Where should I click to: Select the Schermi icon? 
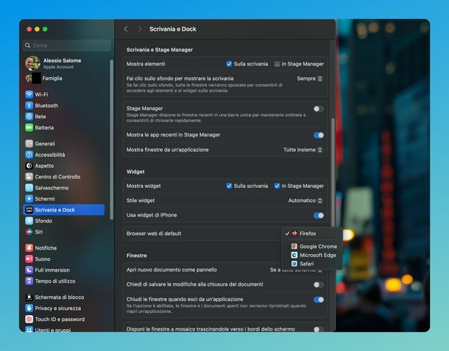(29, 199)
